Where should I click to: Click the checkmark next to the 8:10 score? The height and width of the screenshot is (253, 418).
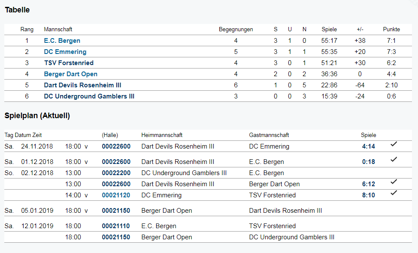click(394, 193)
